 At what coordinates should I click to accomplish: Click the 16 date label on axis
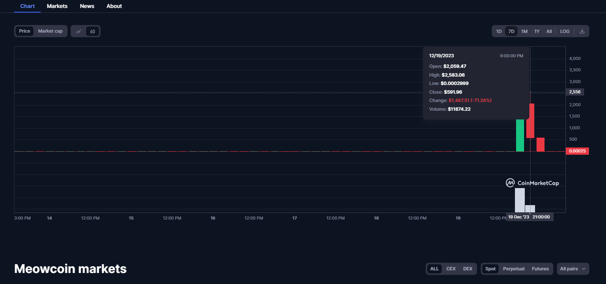(213, 218)
